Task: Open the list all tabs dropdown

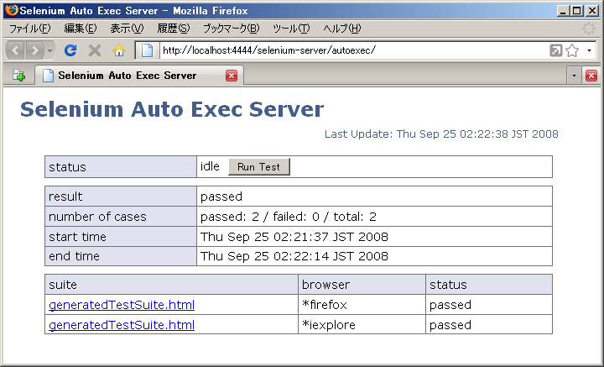Action: pyautogui.click(x=574, y=76)
